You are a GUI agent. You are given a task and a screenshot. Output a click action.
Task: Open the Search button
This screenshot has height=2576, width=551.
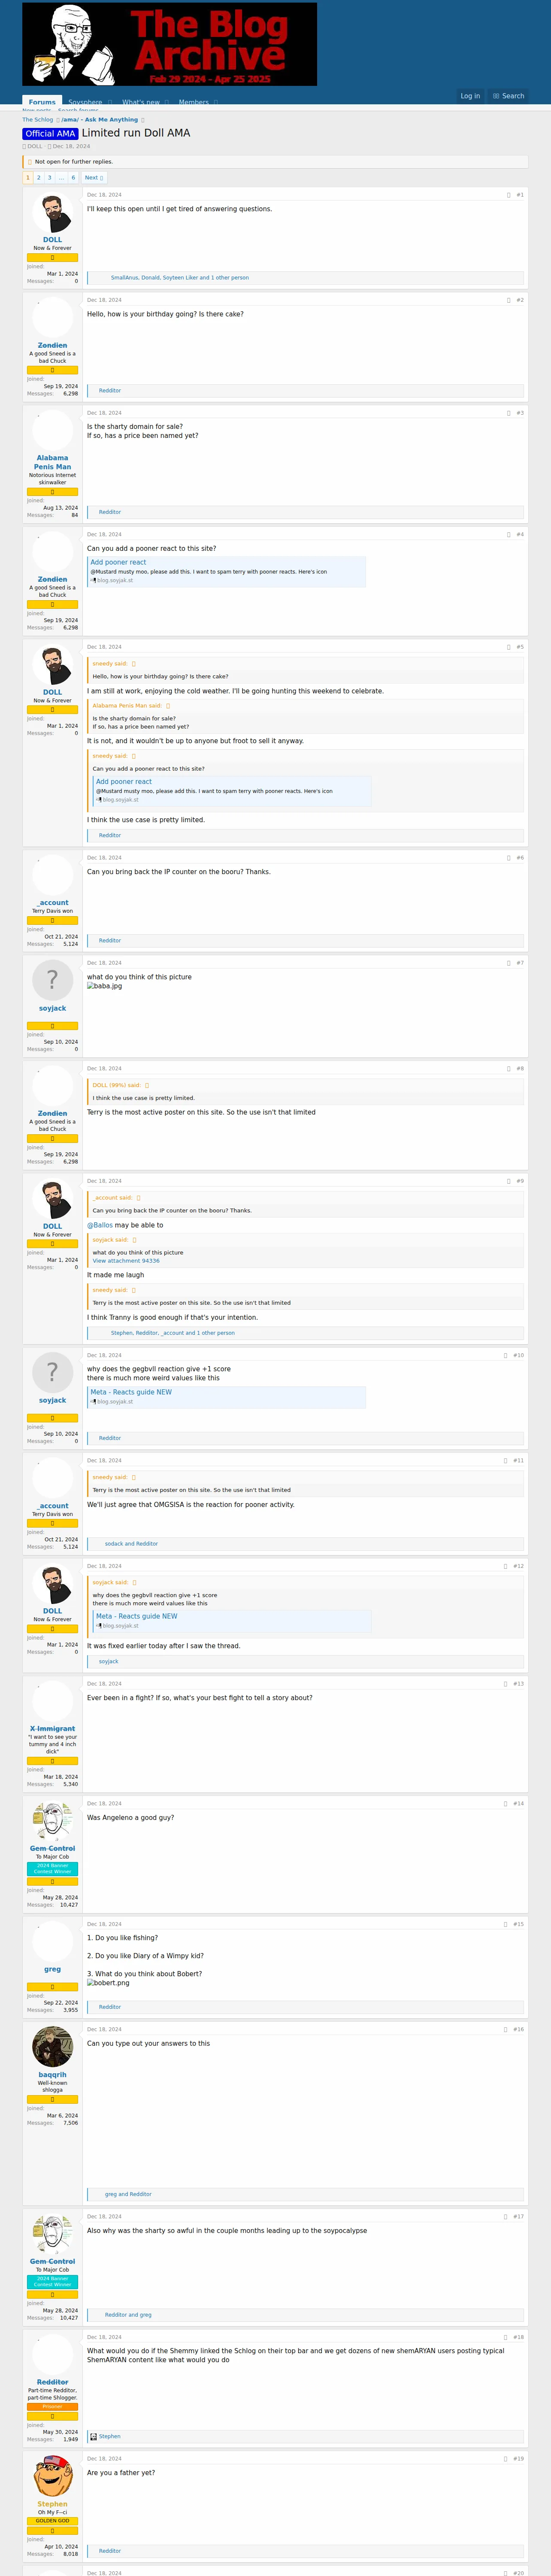tap(508, 96)
